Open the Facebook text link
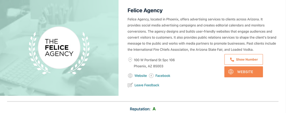Image resolution: width=286 pixels, height=113 pixels. click(163, 76)
